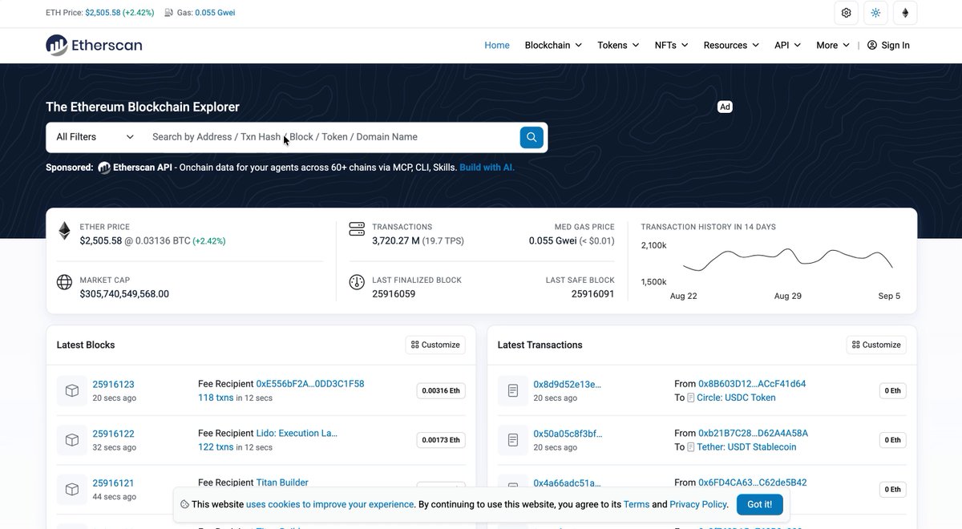The width and height of the screenshot is (962, 529).
Task: Expand the Resources menu
Action: pyautogui.click(x=731, y=46)
